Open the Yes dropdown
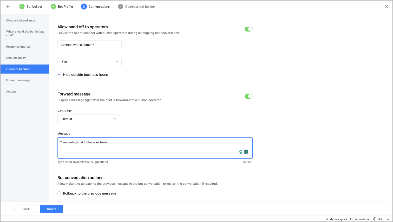The height and width of the screenshot is (222, 393). (x=89, y=62)
